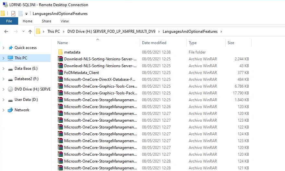Click the folder icon in quick access toolbar
Viewport: 285px width, 171px height.
(3, 13)
